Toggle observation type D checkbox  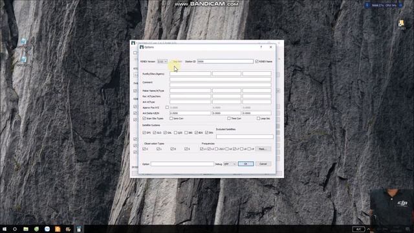[x=172, y=149]
